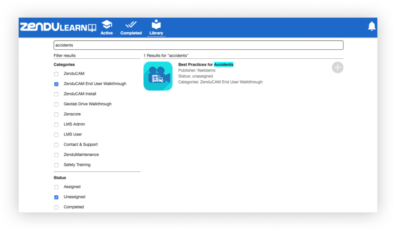This screenshot has width=396, height=232.
Task: Enable the ZenduCAM Install filter
Action: tap(56, 94)
